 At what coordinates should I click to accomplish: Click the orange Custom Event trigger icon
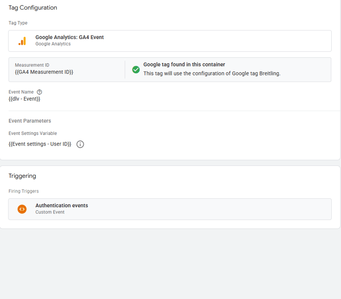click(22, 209)
